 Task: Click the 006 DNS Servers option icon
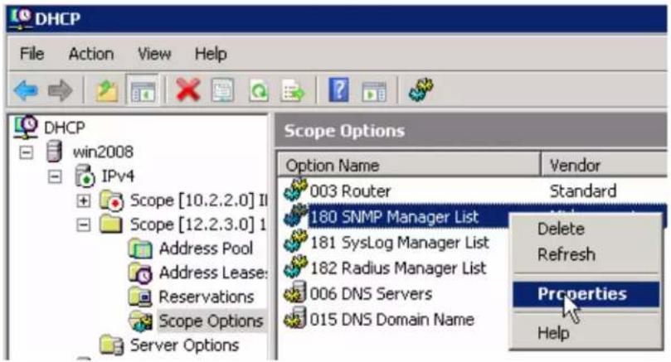click(294, 292)
